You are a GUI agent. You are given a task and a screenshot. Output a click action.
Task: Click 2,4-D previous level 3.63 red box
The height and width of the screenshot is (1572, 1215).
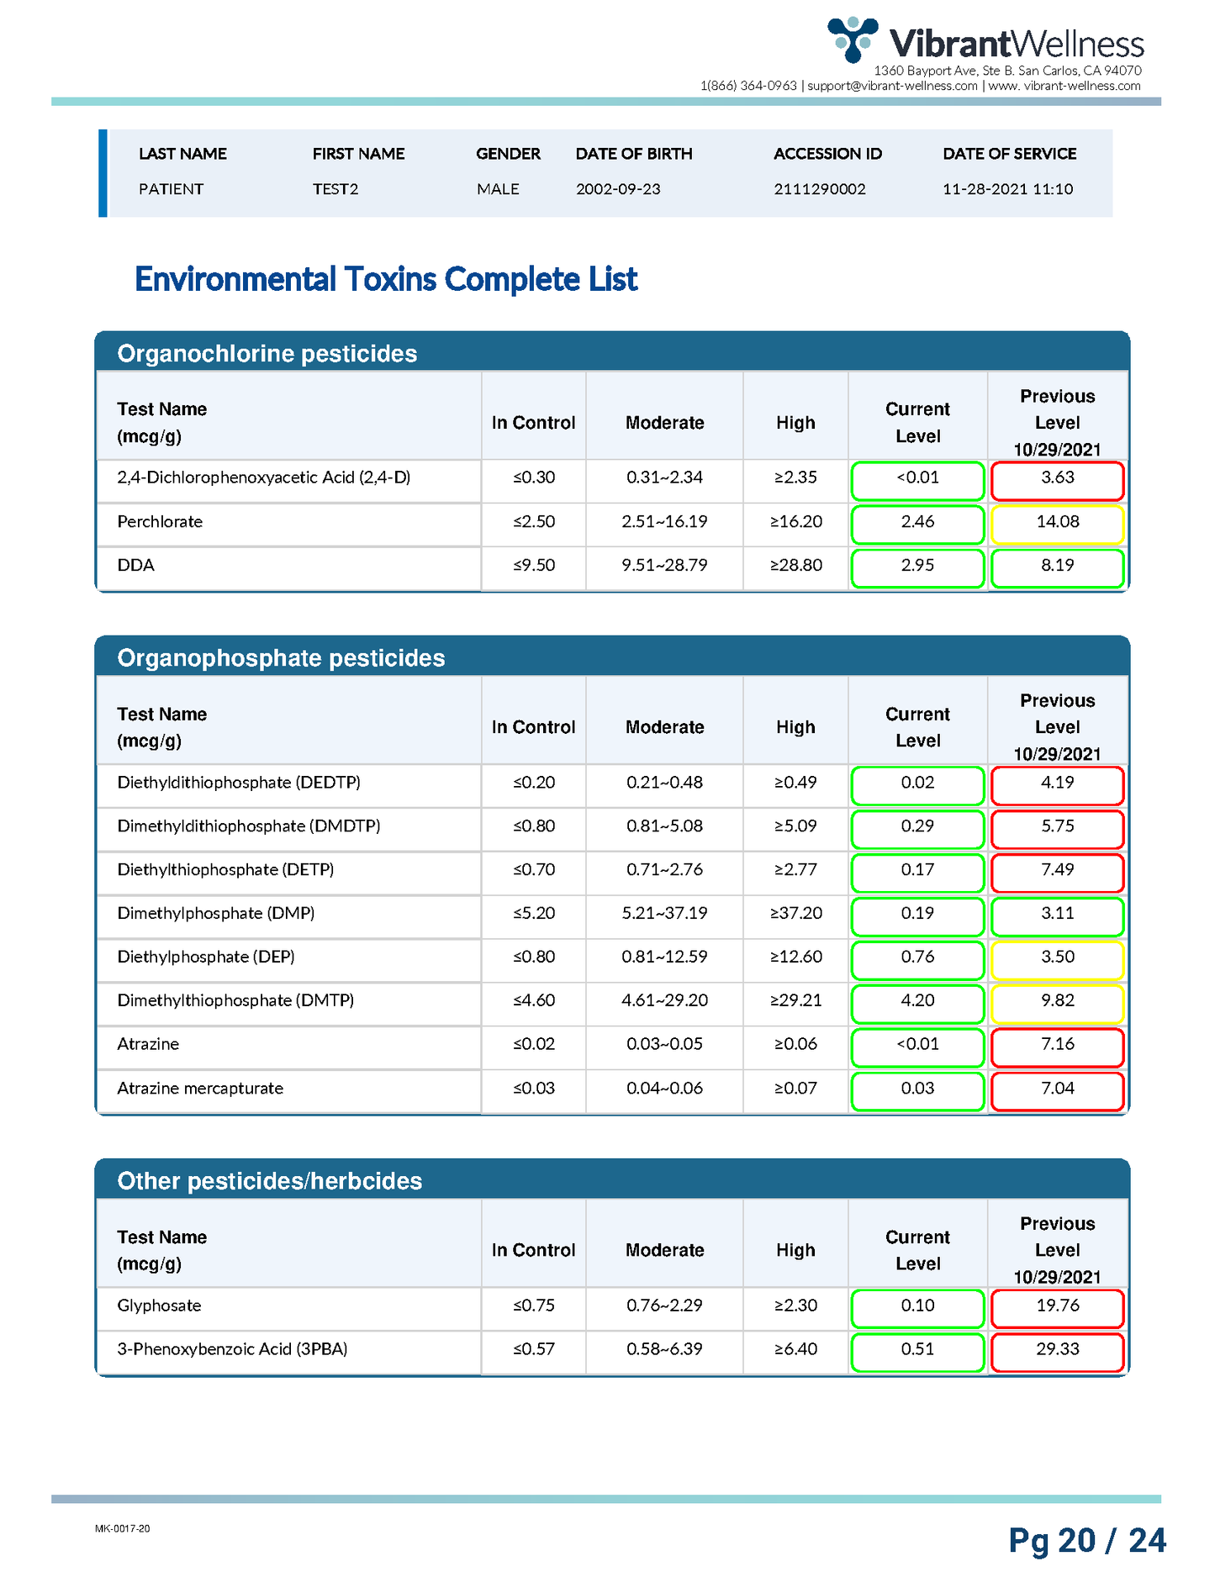coord(1058,481)
